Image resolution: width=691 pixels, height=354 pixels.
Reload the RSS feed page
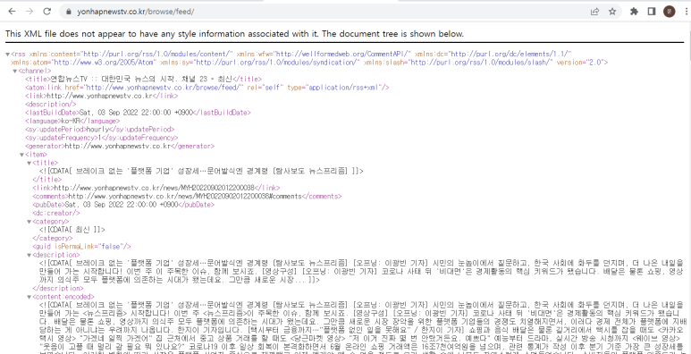pos(47,12)
